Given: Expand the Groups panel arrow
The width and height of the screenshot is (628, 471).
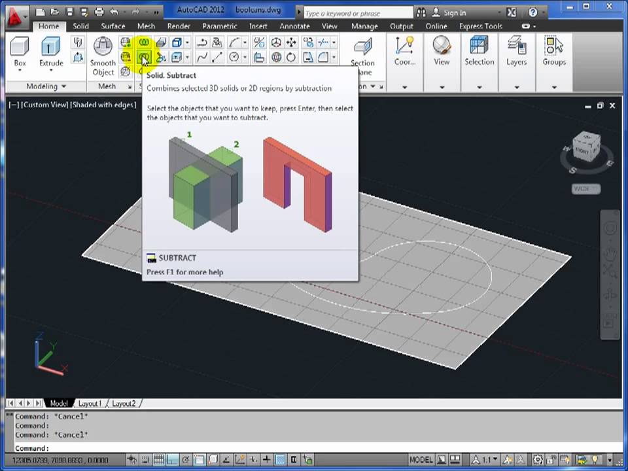Looking at the screenshot, I should (554, 87).
